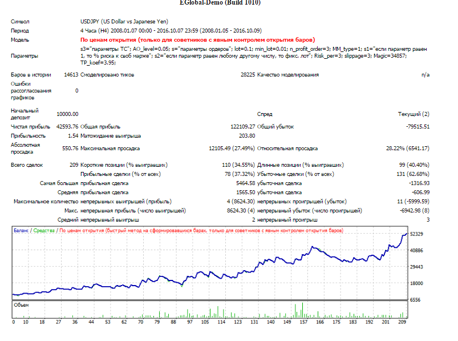Image resolution: width=458 pixels, height=341 pixels.
Task: Click the green Средства legend label
Action: (x=44, y=230)
